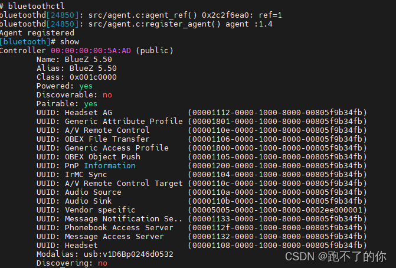Click the 'OBEX File Transfer' UUID name
396x268 pixels.
click(107, 139)
